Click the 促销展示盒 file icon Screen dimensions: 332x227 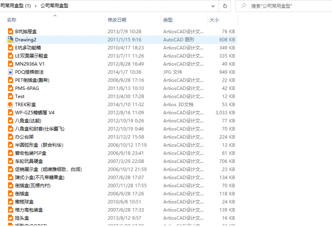point(10,169)
